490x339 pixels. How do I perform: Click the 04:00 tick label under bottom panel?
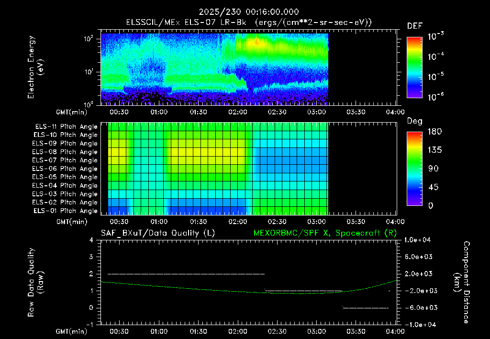(x=395, y=331)
